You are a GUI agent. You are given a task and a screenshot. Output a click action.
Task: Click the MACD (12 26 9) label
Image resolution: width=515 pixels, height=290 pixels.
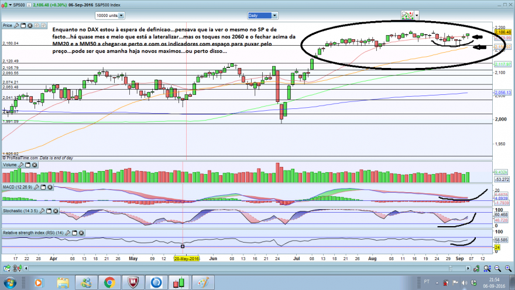(x=18, y=187)
